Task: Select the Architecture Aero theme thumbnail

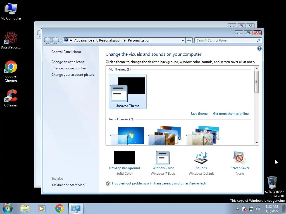Action: [165, 135]
